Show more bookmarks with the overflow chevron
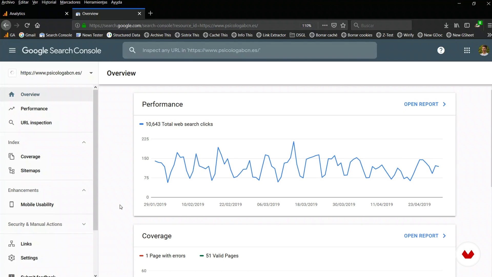 (489, 35)
